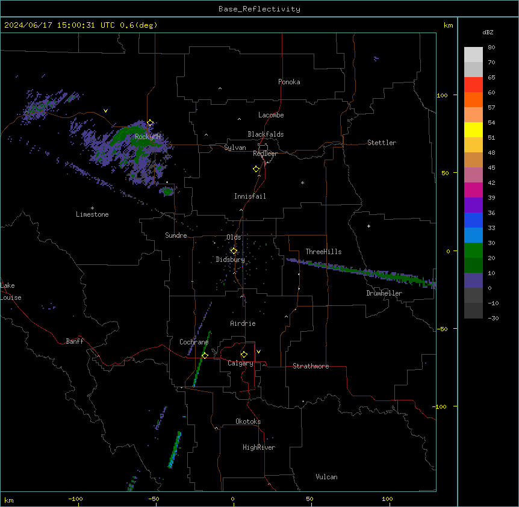
Task: Click the Lacombe city label
Action: (271, 115)
